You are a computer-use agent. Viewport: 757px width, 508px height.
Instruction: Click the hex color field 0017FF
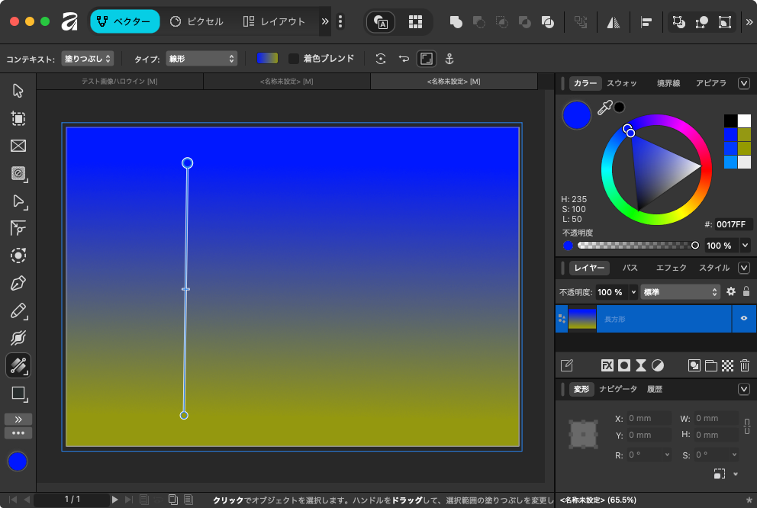pos(731,224)
